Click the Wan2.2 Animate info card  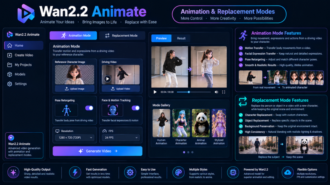(x=24, y=145)
